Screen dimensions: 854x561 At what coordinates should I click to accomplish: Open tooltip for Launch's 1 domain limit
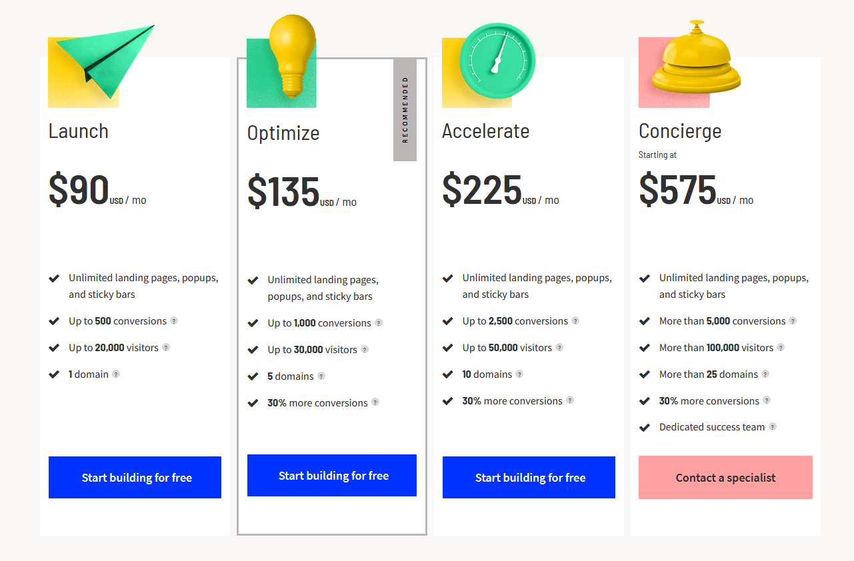pyautogui.click(x=116, y=374)
